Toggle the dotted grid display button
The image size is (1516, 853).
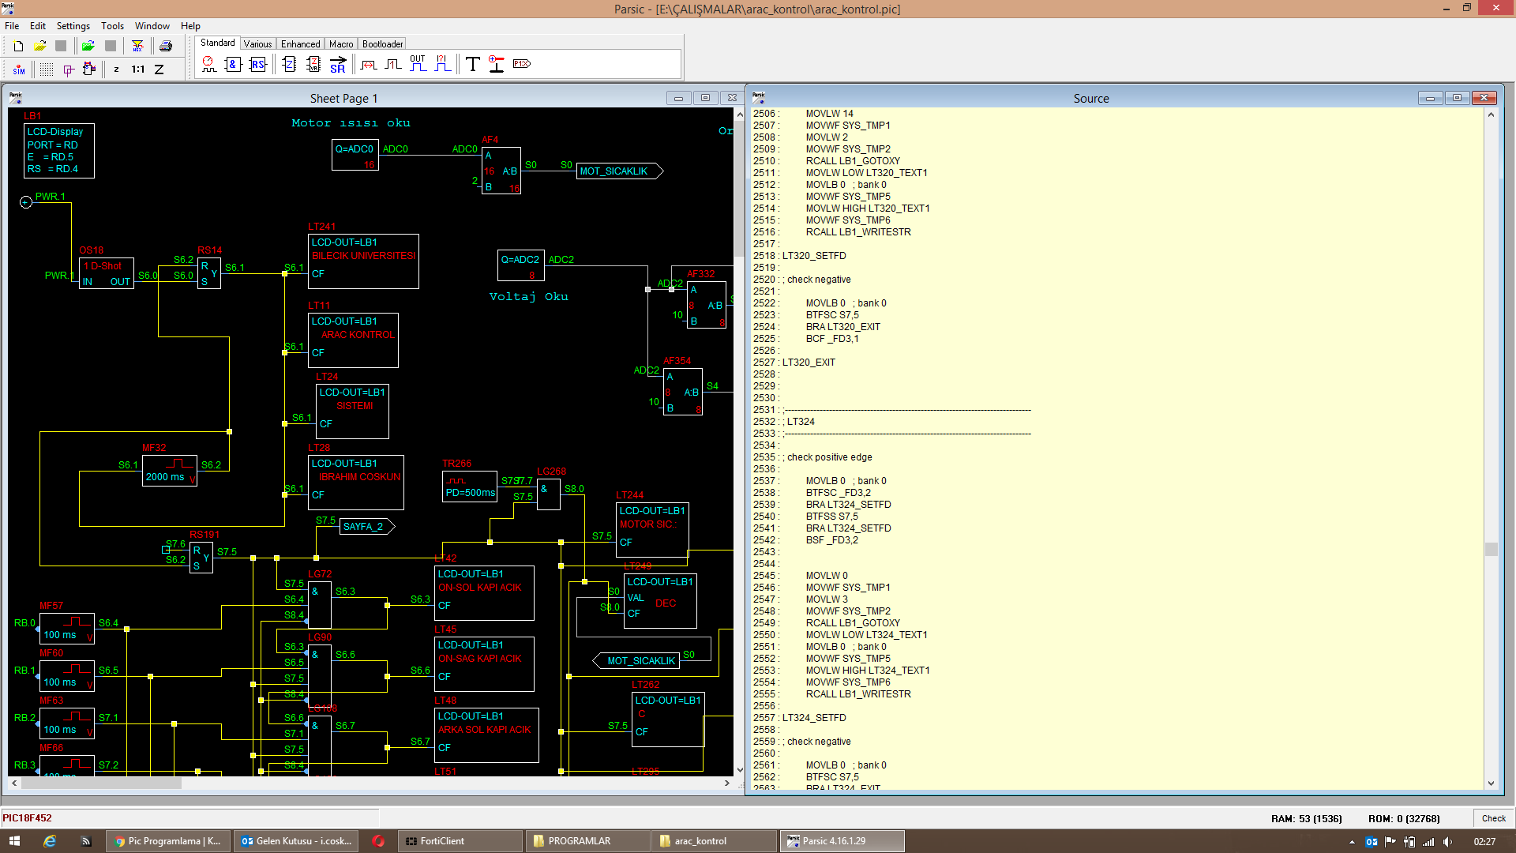click(x=47, y=70)
